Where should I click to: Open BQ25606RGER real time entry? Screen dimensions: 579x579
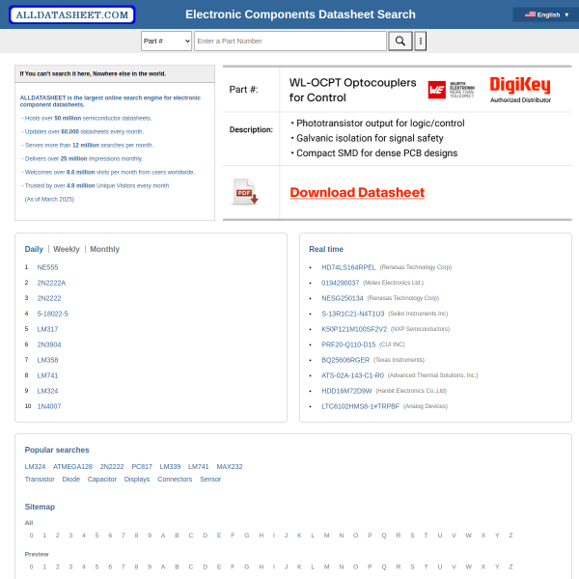point(345,360)
